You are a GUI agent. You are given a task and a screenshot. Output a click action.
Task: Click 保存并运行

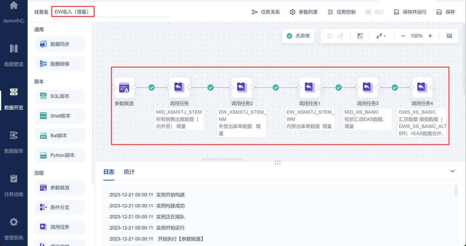[x=410, y=12]
